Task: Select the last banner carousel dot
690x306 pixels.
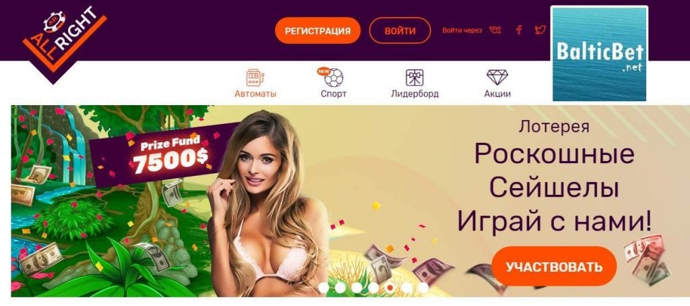Action: [x=423, y=288]
